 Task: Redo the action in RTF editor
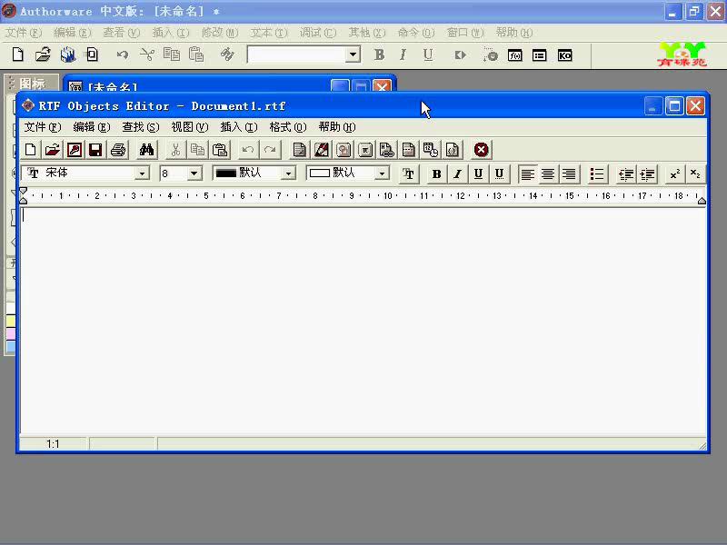[x=270, y=150]
